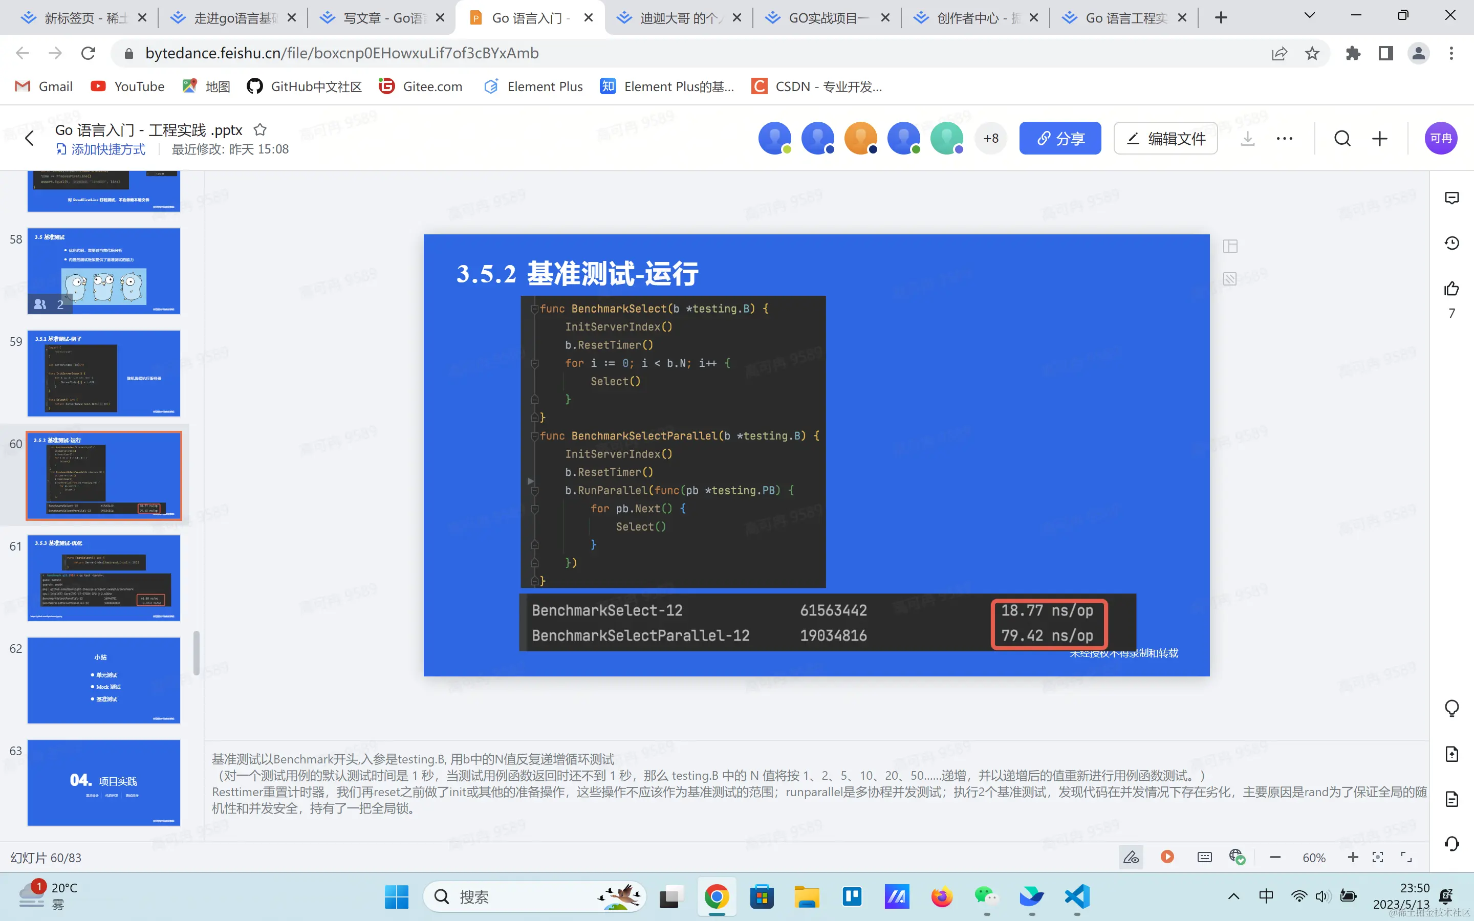Toggle the annotation pen tool
This screenshot has height=921, width=1474.
(x=1131, y=857)
